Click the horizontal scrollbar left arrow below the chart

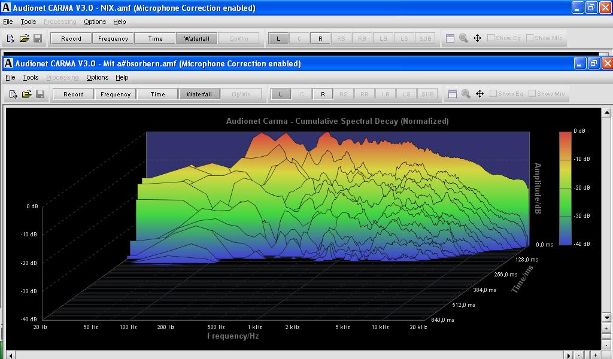pos(11,355)
